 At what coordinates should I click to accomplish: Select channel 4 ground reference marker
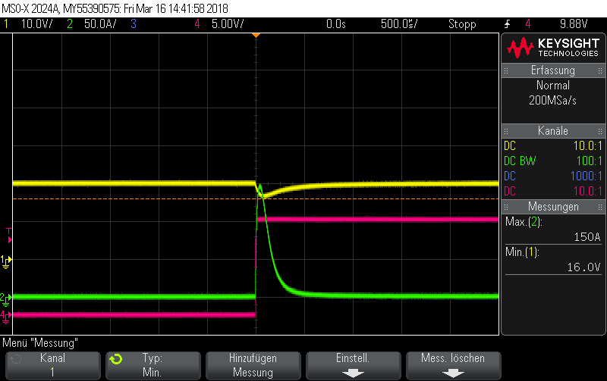pos(6,317)
